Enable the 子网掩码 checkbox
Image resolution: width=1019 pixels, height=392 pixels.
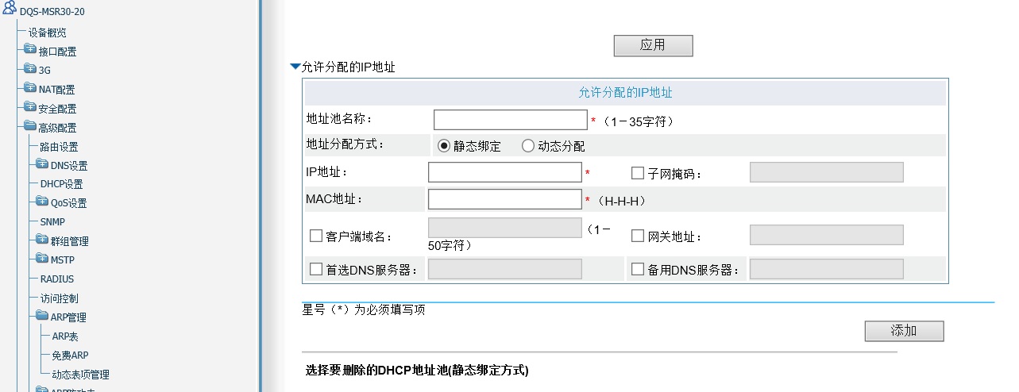tap(638, 173)
